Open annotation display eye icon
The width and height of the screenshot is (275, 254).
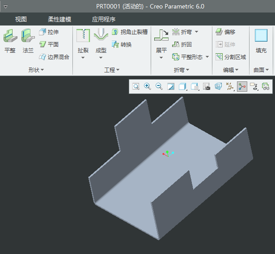[x=254, y=86]
